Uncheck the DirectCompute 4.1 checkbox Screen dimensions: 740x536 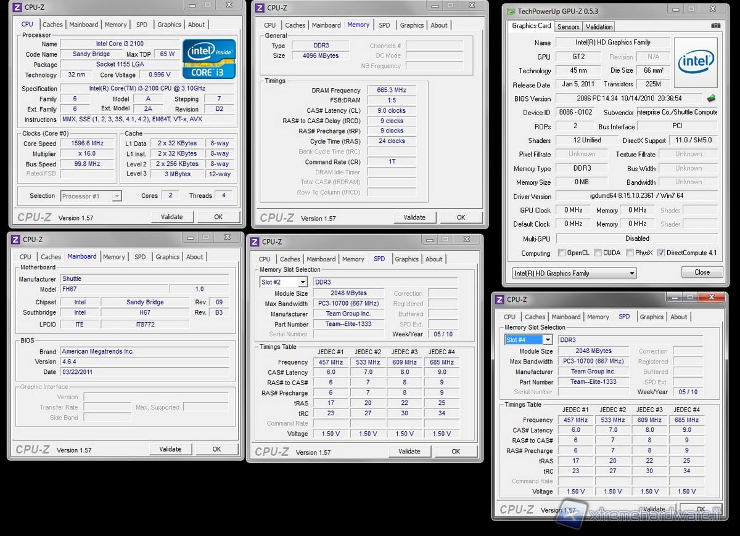click(661, 253)
